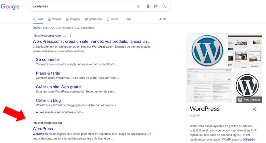
Task: Click the Google logo
Action: (10, 6)
